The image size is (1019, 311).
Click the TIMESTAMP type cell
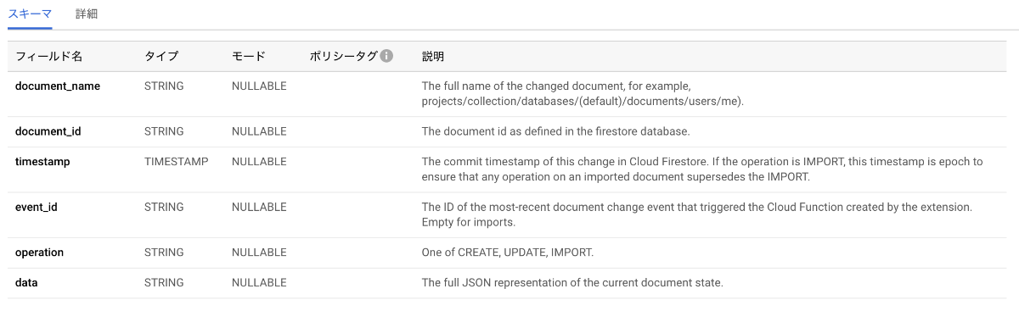[x=176, y=162]
